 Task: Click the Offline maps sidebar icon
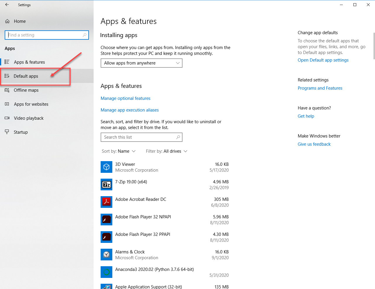(7, 90)
